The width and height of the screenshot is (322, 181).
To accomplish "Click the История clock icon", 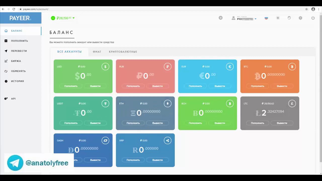I will point(6,81).
